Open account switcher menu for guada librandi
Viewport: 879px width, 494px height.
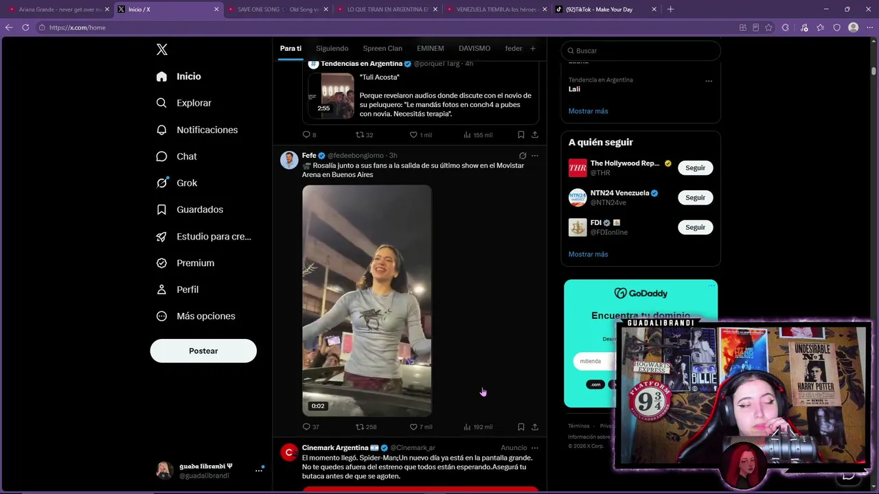(x=259, y=470)
